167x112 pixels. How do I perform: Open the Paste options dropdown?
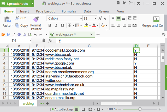(x=12, y=26)
